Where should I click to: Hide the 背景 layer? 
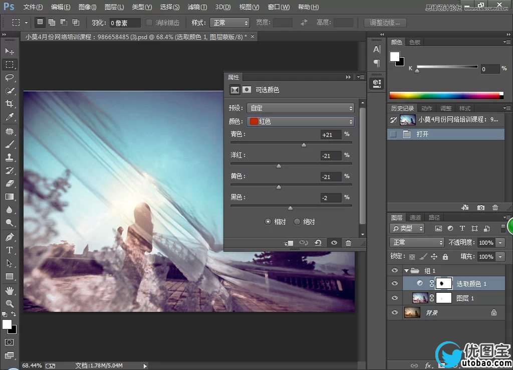[395, 312]
